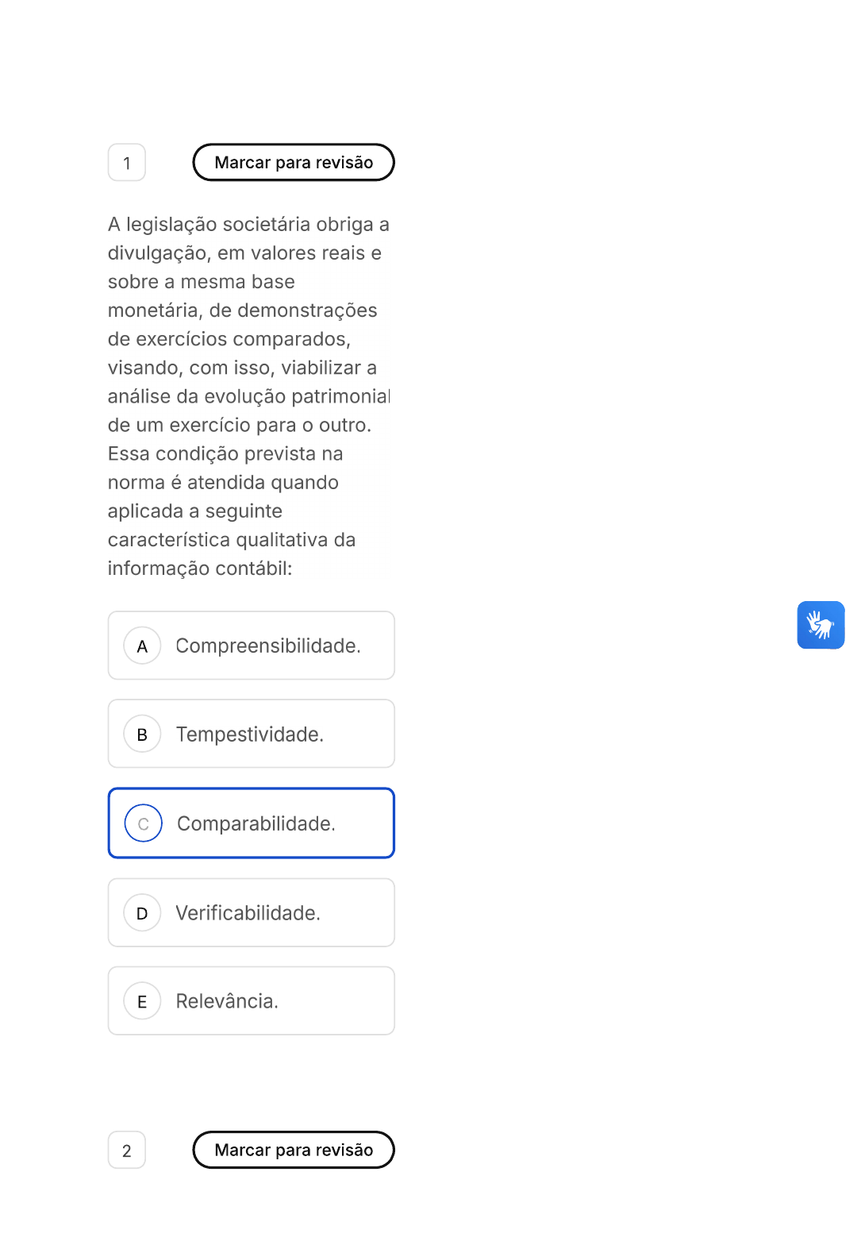The width and height of the screenshot is (857, 1249).
Task: Choose the answer text 'Tempestividade.'
Action: pyautogui.click(x=250, y=734)
